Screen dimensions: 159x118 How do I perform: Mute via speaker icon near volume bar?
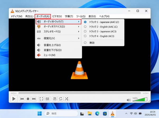tap(129, 100)
